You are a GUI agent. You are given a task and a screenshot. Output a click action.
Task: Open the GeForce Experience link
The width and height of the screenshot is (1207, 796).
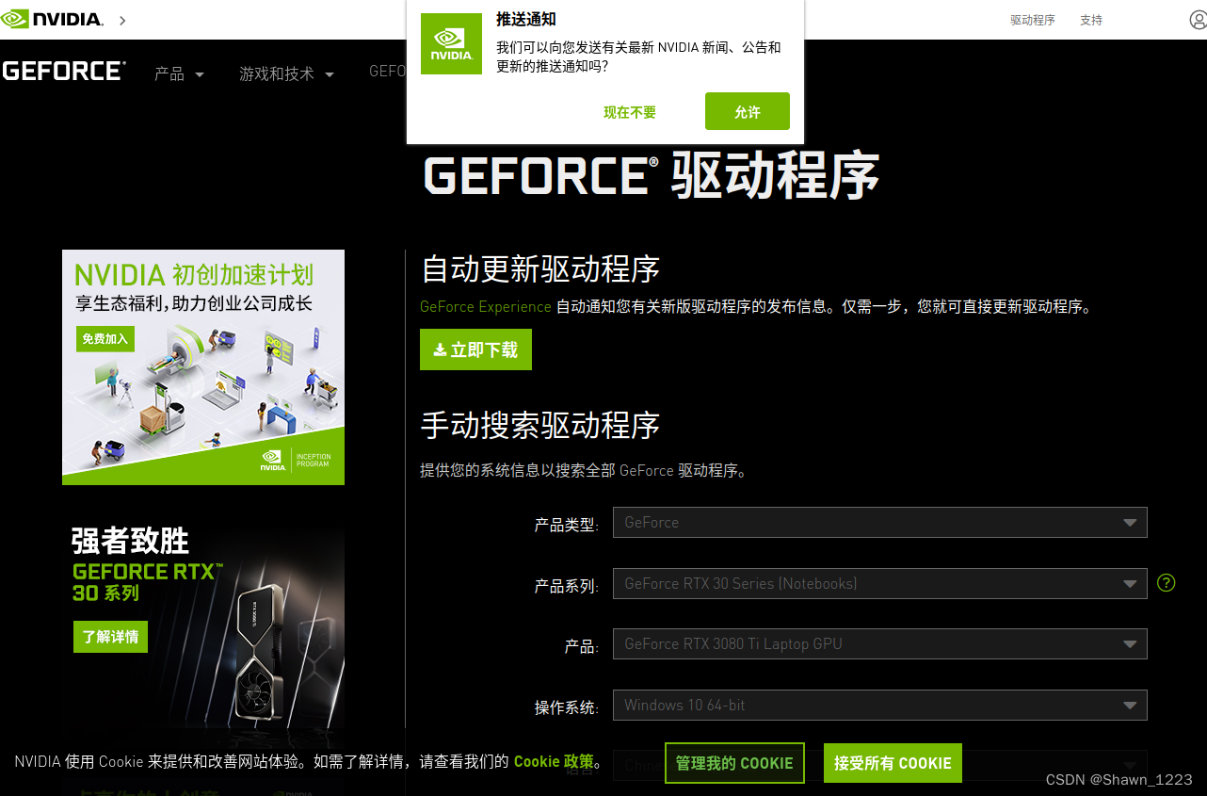[x=486, y=306]
